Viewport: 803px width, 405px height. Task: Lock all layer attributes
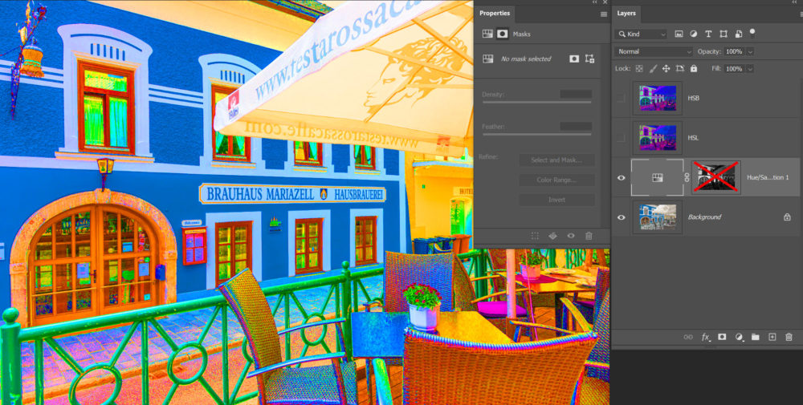(x=694, y=68)
